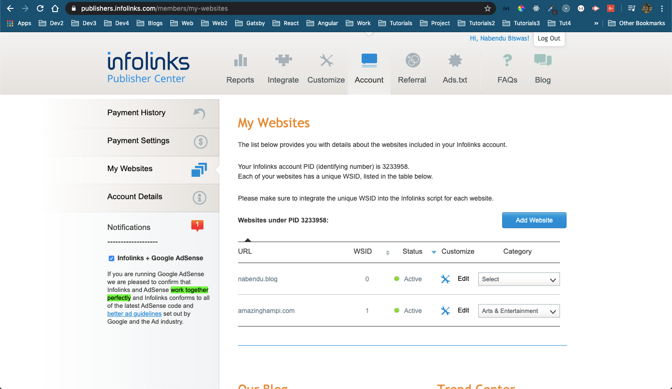The height and width of the screenshot is (389, 672).
Task: Follow the better ad guidelines link
Action: pyautogui.click(x=134, y=314)
